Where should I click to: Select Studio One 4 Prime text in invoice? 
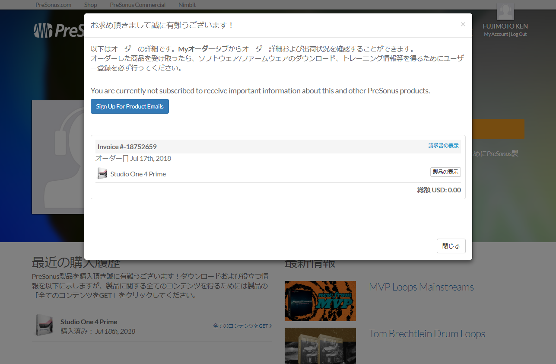point(138,174)
